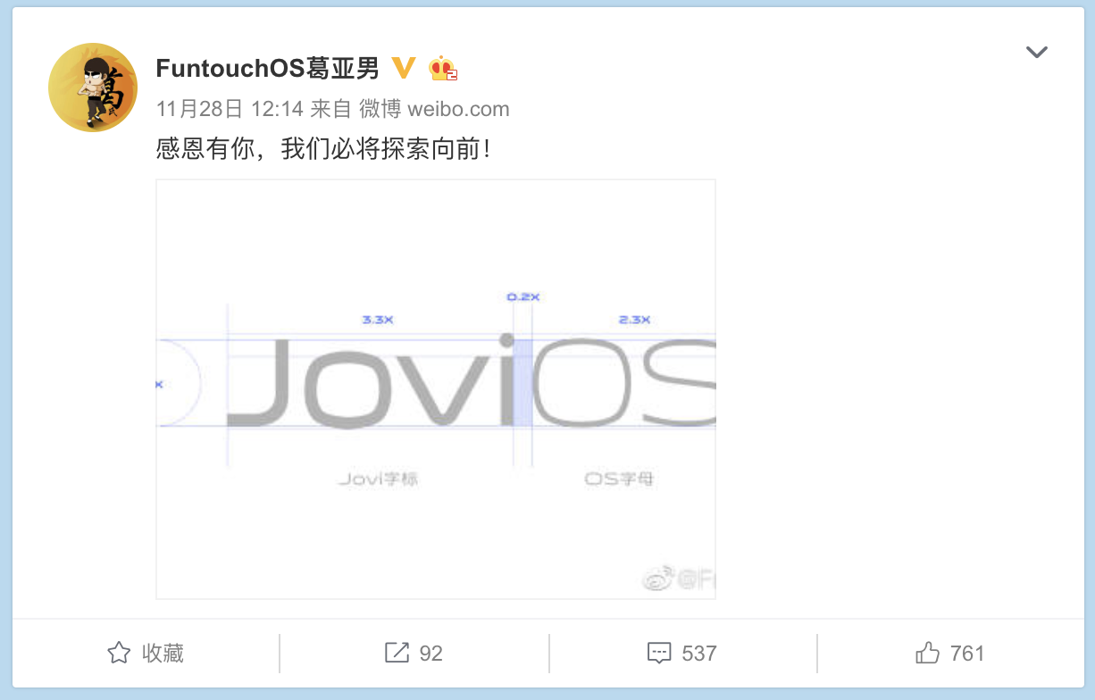Open the 11月28日 12:14 timestamp link
Screen dimensions: 1095x700
[x=230, y=109]
